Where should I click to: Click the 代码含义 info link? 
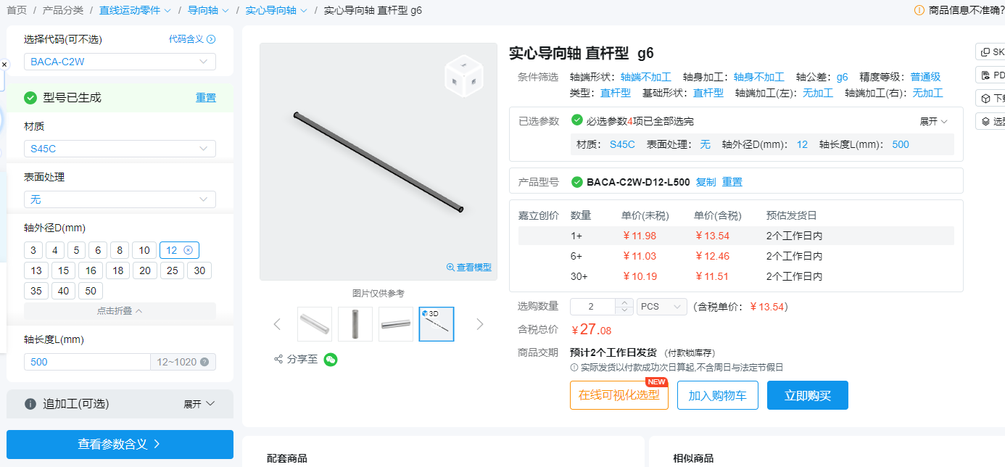click(x=191, y=39)
